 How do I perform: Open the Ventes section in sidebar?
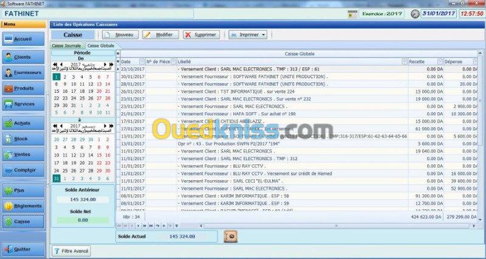coord(24,154)
